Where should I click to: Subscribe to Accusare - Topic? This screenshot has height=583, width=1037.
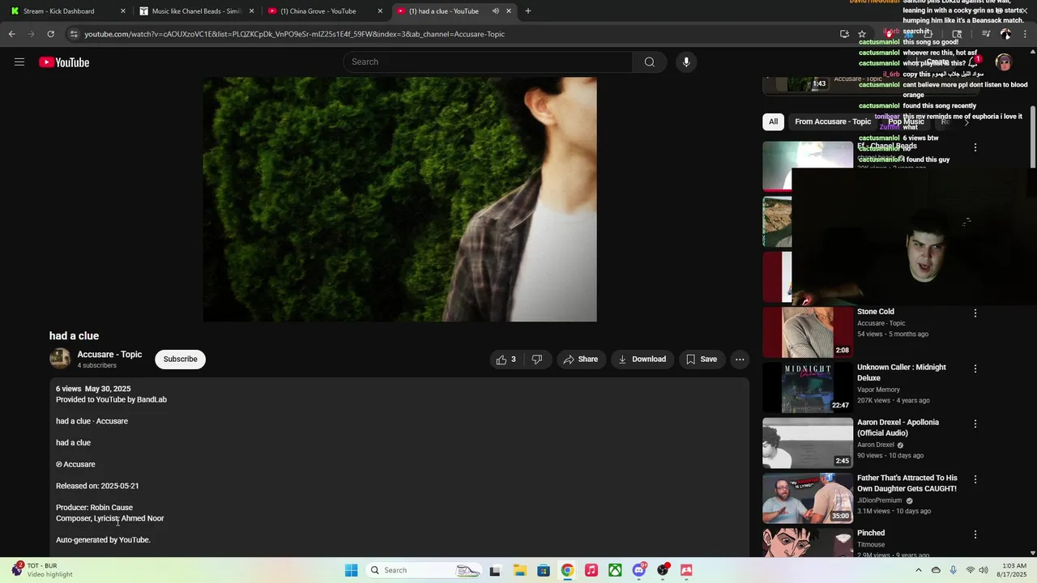coord(180,360)
